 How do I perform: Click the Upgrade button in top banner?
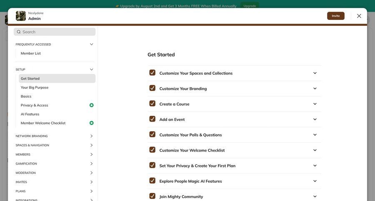point(250,6)
